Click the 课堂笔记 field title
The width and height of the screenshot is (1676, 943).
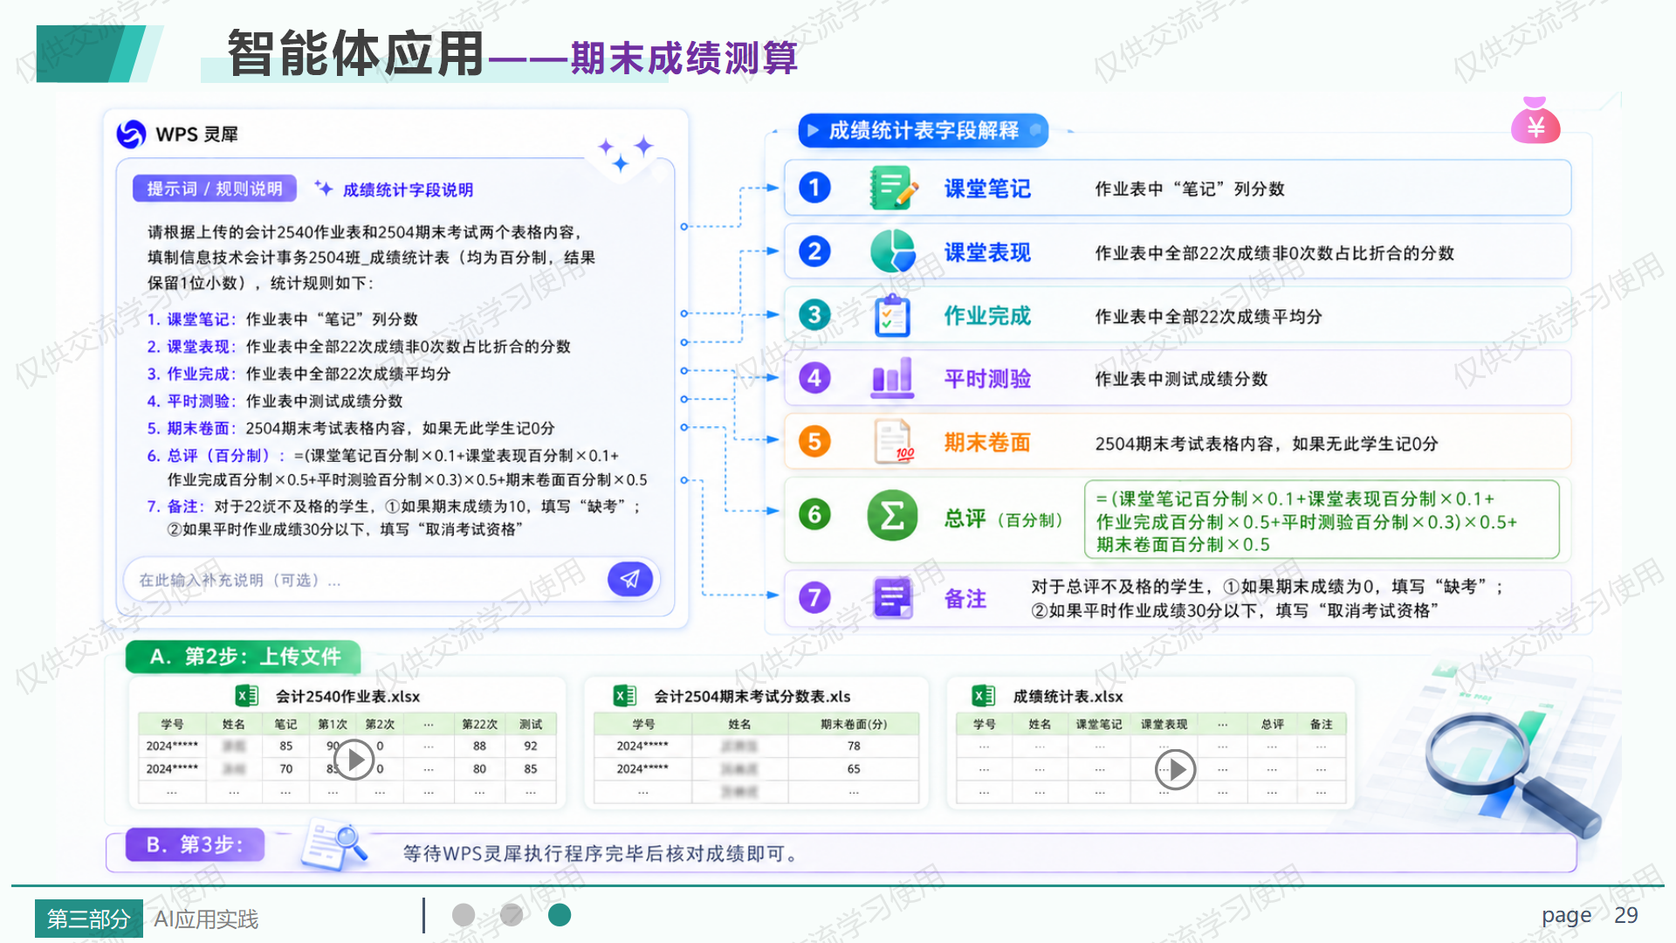tap(987, 189)
